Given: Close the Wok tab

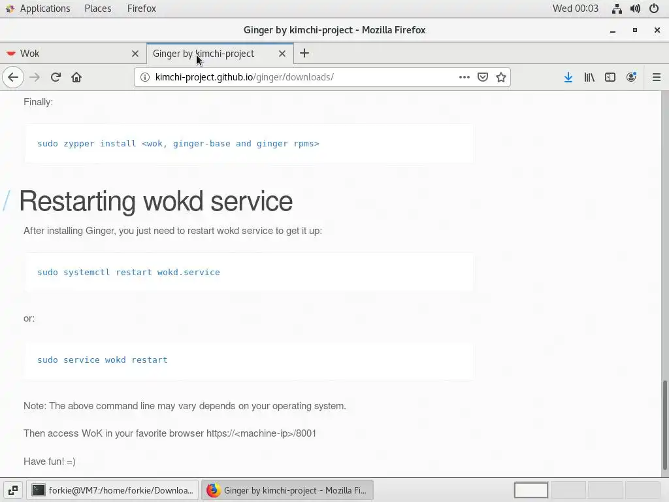Looking at the screenshot, I should click(135, 54).
